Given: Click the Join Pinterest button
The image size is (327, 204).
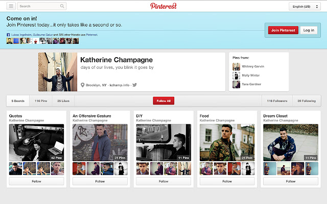Looking at the screenshot, I should [x=283, y=30].
